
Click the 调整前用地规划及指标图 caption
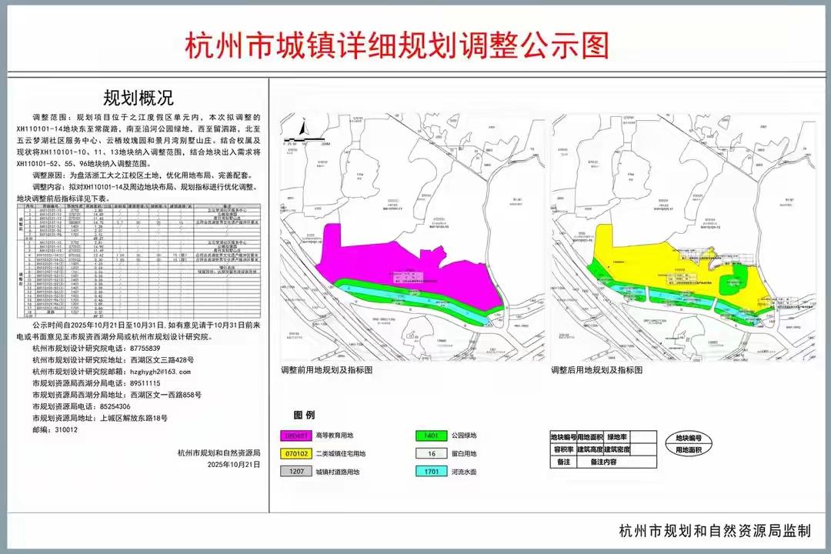[x=326, y=370]
